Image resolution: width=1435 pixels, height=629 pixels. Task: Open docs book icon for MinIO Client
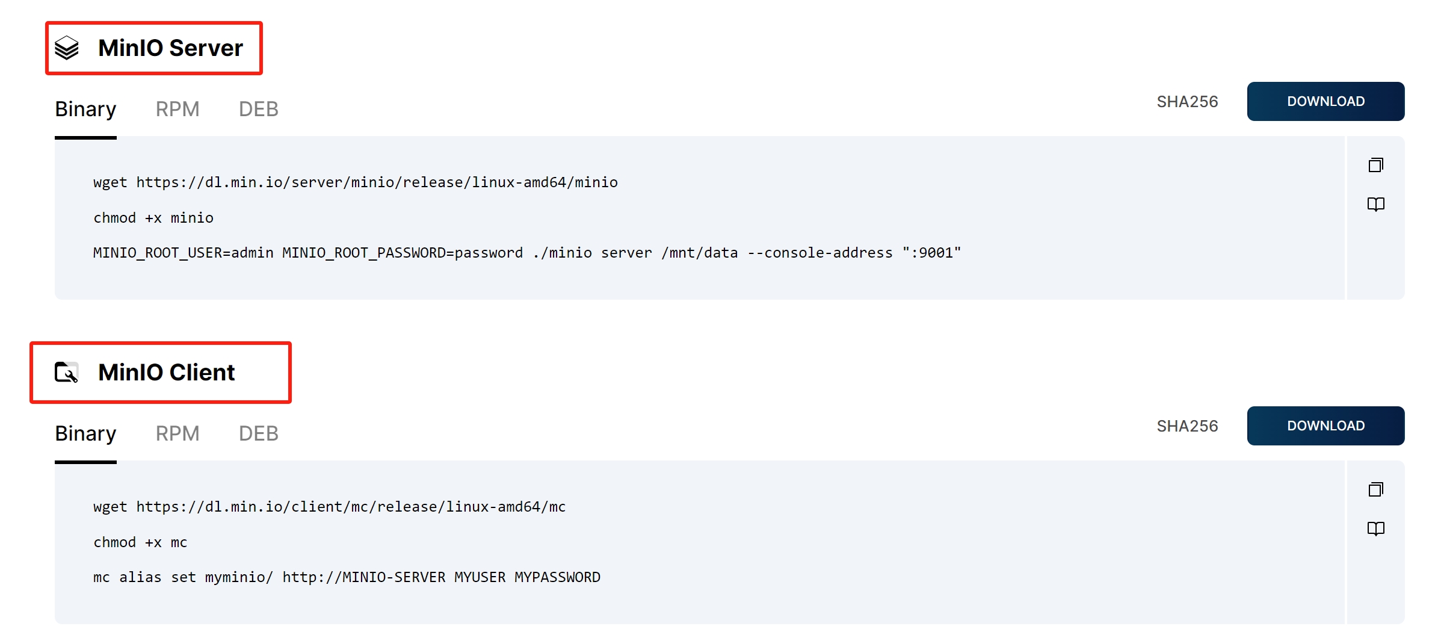[x=1375, y=529]
